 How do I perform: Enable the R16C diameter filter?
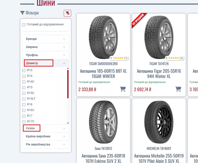point(24,110)
